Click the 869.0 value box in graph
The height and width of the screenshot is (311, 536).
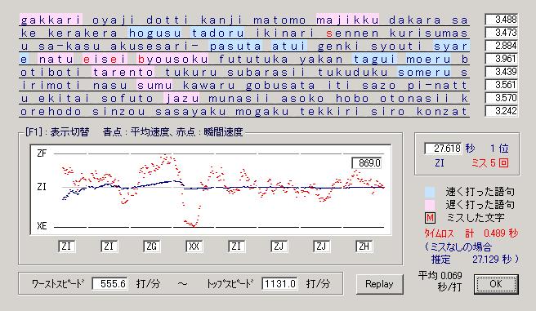click(x=367, y=163)
